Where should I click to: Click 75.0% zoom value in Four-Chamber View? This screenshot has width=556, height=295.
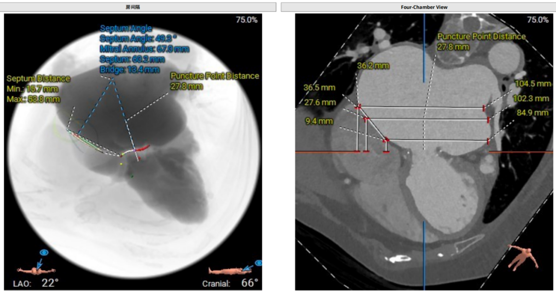click(538, 20)
